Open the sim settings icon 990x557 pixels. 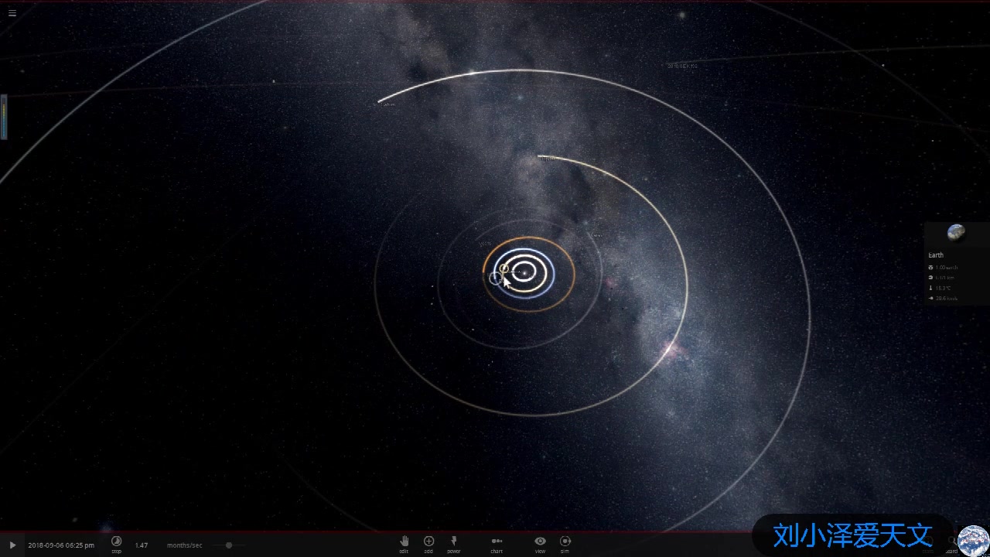(x=565, y=542)
